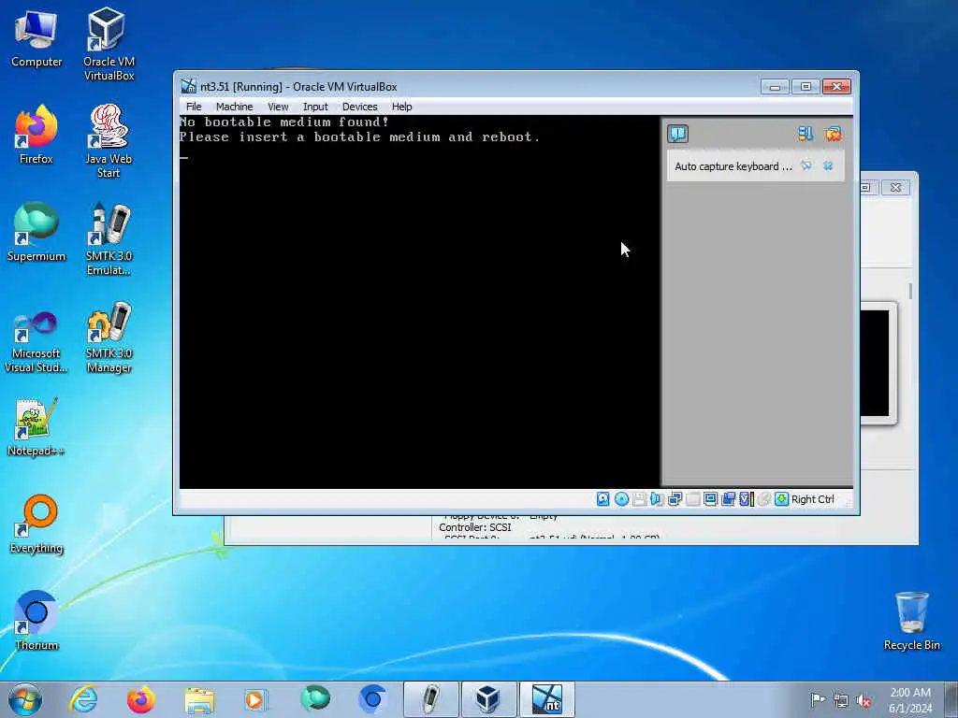958x718 pixels.
Task: Select the Everything desktop shortcut
Action: tap(36, 524)
